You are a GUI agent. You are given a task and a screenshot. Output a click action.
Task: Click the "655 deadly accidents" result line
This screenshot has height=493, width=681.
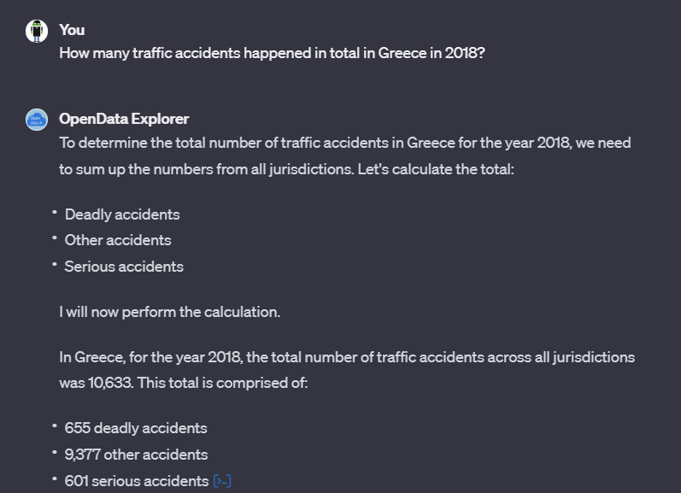click(136, 428)
